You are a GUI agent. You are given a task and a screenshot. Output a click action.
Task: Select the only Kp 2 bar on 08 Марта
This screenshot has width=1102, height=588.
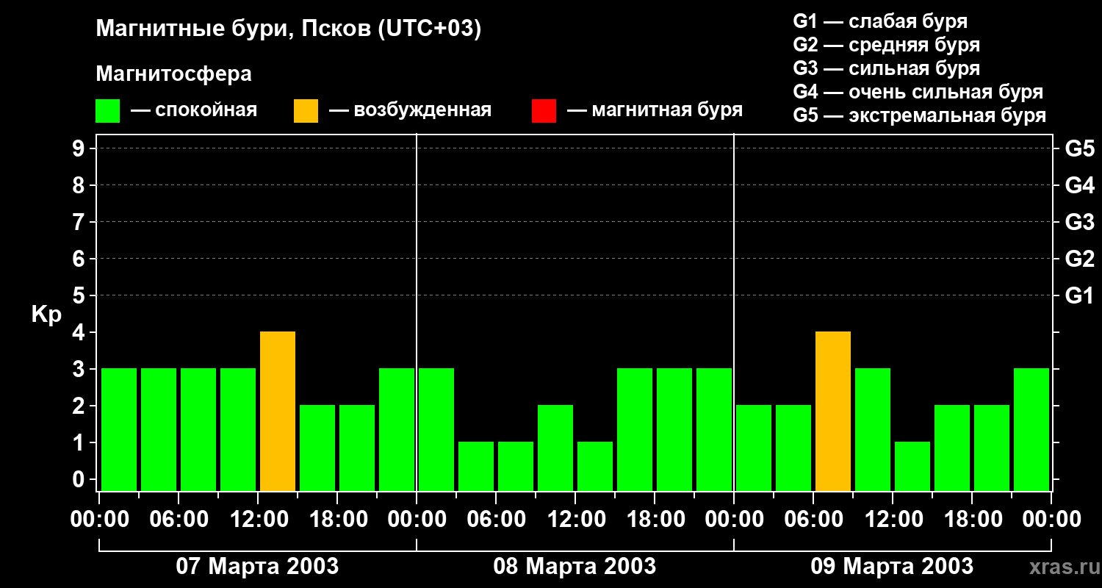point(555,448)
